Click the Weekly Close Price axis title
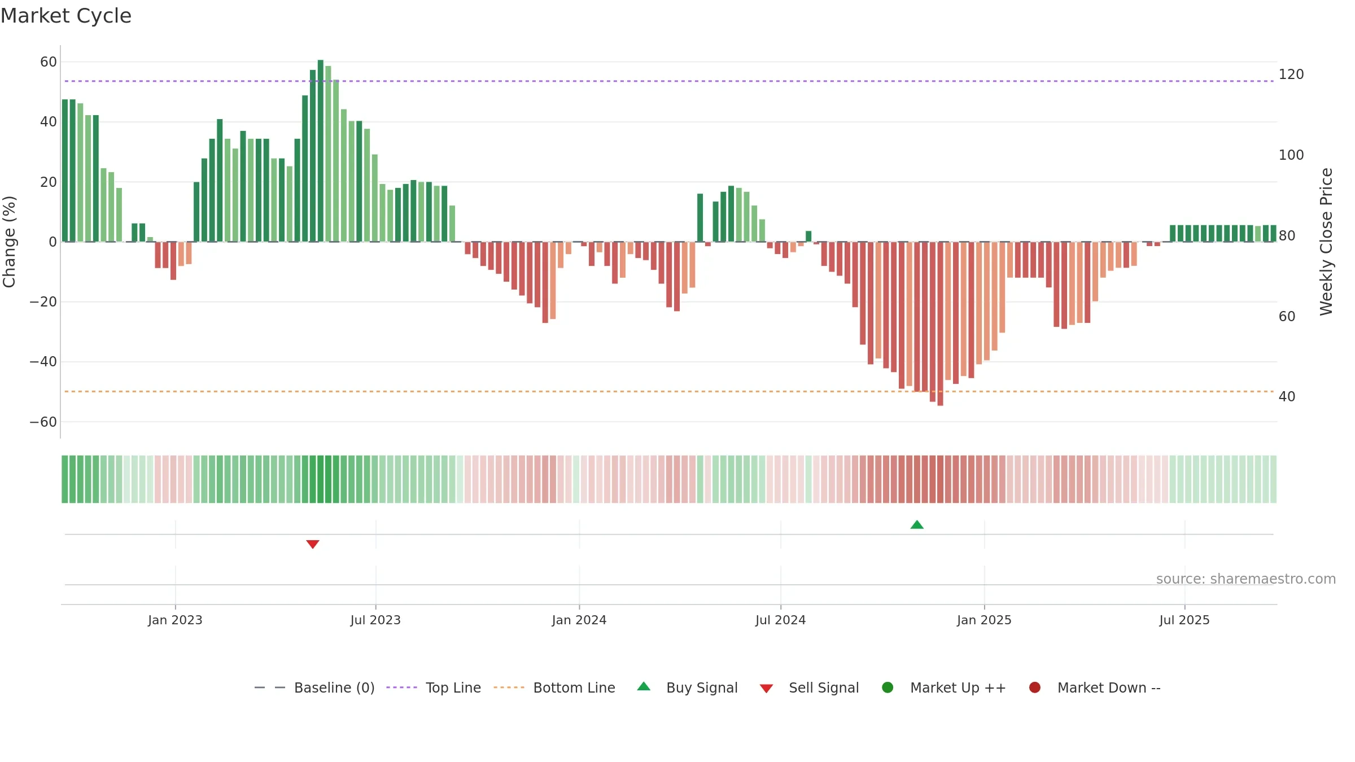The height and width of the screenshot is (762, 1355). point(1326,242)
